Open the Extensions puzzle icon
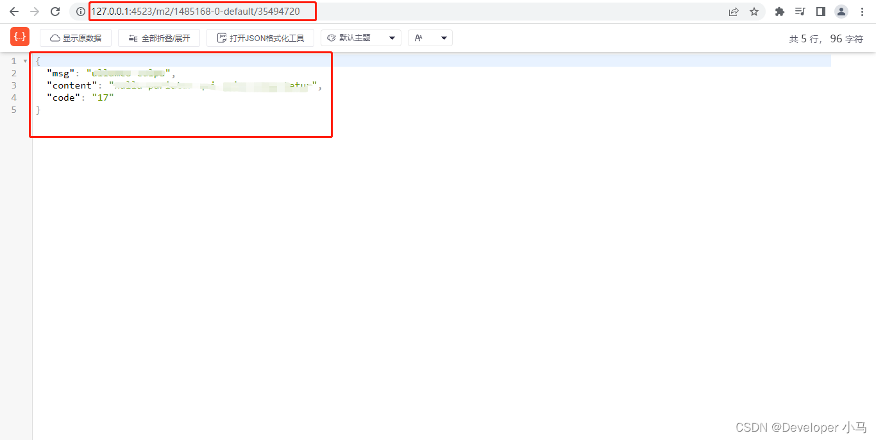 780,12
